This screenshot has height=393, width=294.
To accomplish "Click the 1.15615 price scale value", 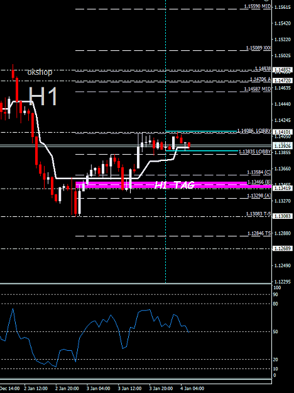I will [283, 7].
